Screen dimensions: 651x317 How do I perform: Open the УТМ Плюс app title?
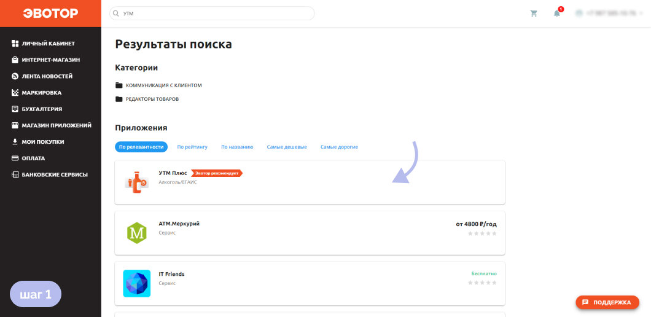point(173,173)
